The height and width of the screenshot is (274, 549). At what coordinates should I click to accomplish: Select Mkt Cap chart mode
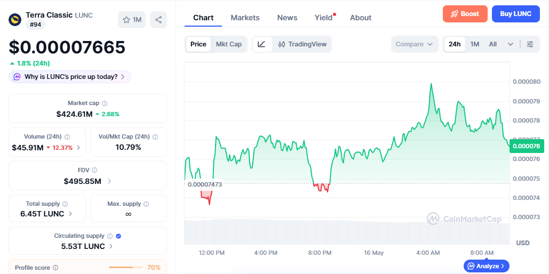pos(229,44)
